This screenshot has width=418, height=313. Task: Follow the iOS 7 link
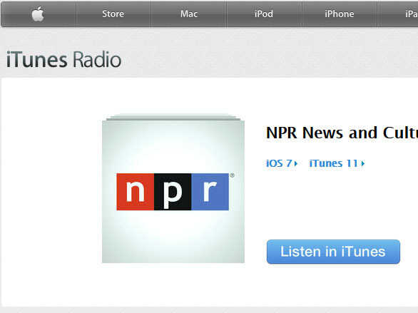tap(279, 163)
